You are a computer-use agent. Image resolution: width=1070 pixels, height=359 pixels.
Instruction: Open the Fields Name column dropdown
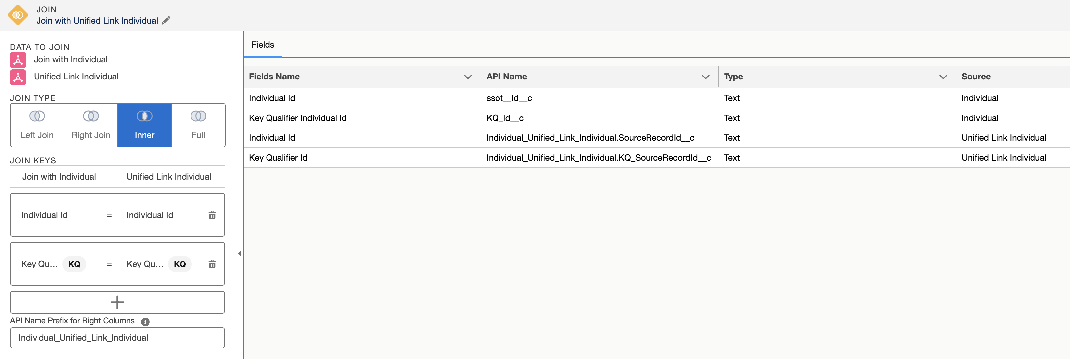tap(468, 76)
